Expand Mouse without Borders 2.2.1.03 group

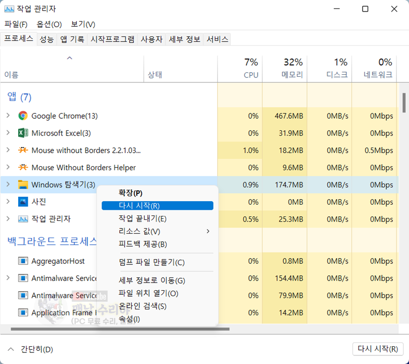pyautogui.click(x=8, y=150)
